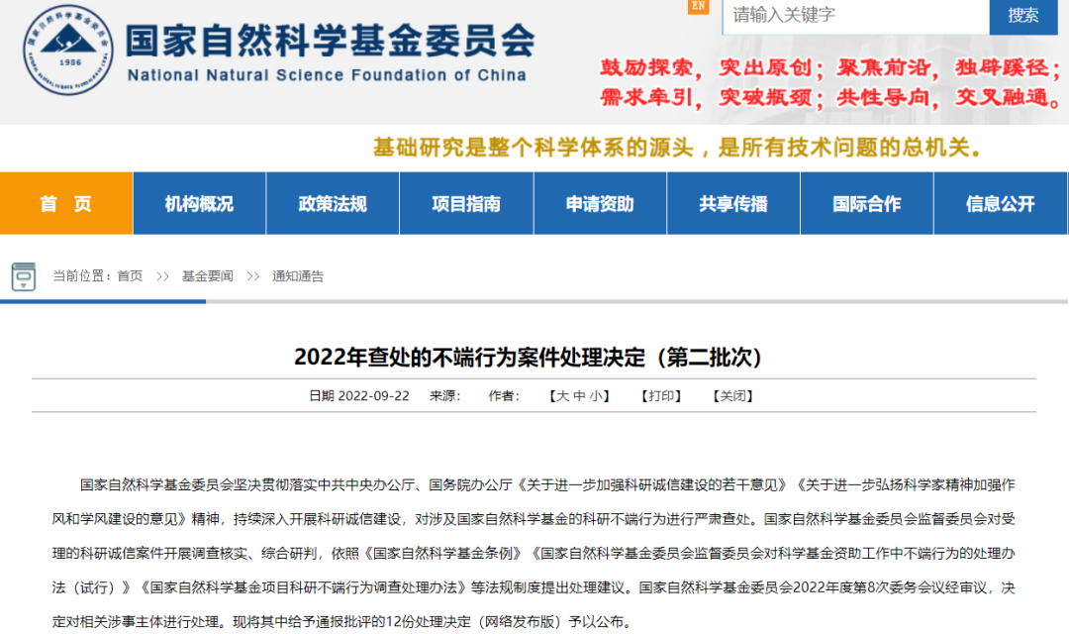Select the 共享传播 menu item
This screenshot has height=634, width=1069.
tap(733, 204)
